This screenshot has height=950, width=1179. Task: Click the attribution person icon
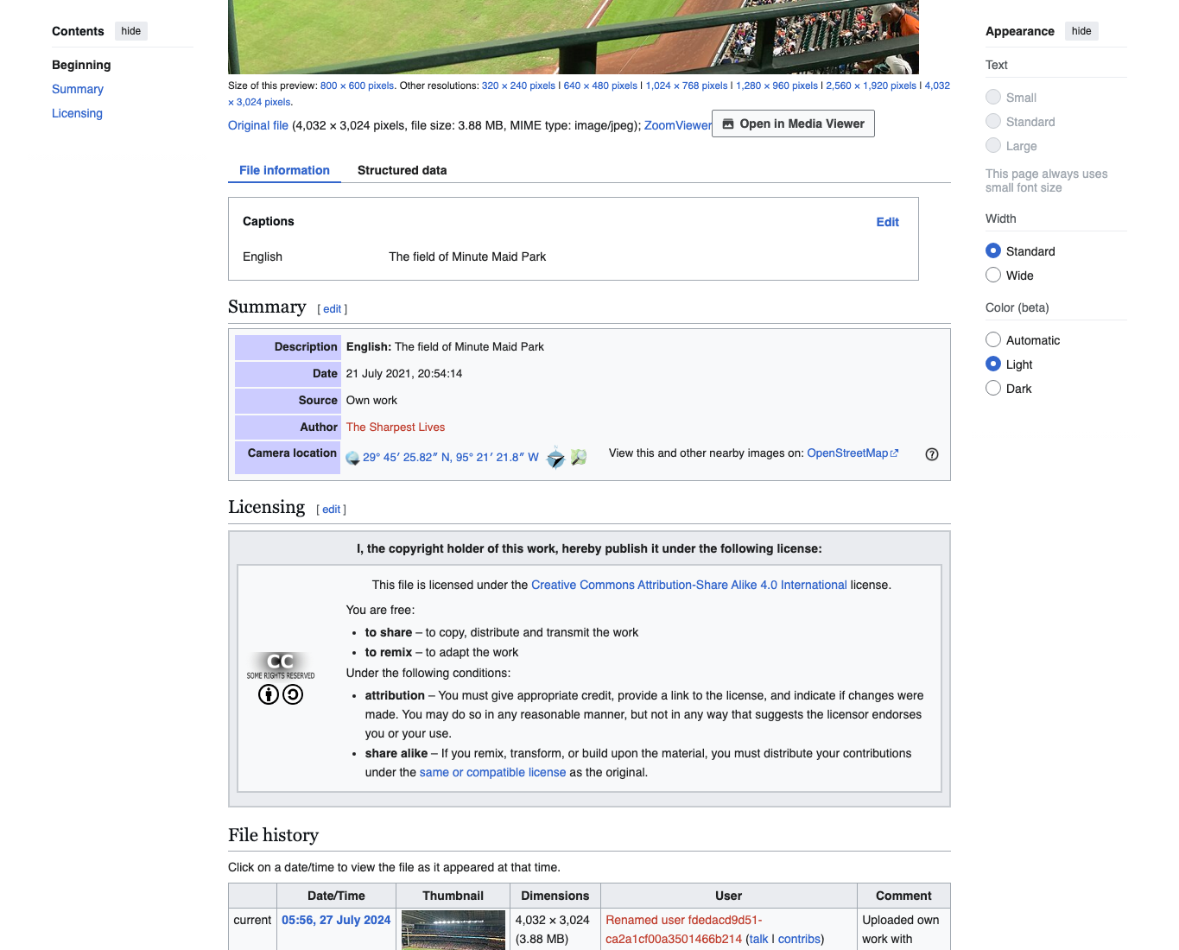click(269, 694)
